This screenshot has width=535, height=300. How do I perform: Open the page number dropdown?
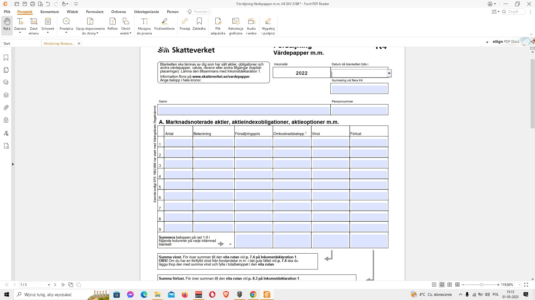49,285
